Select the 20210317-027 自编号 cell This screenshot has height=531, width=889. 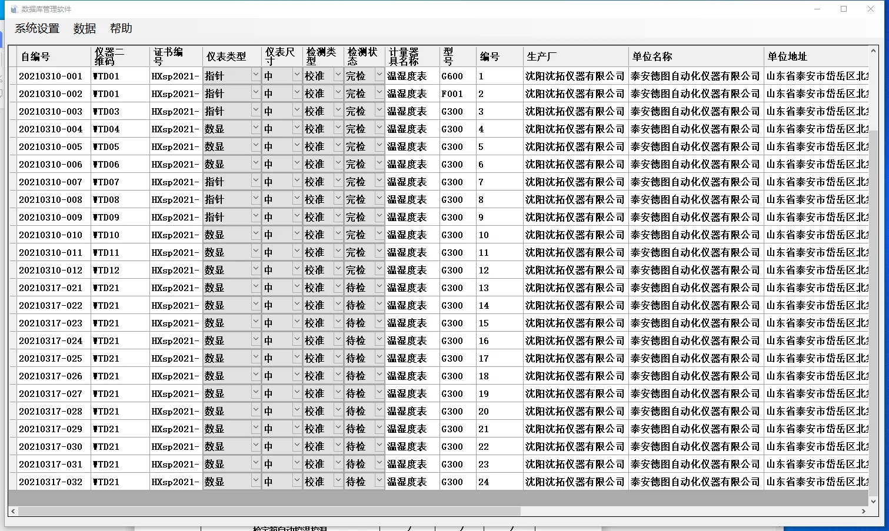(54, 393)
